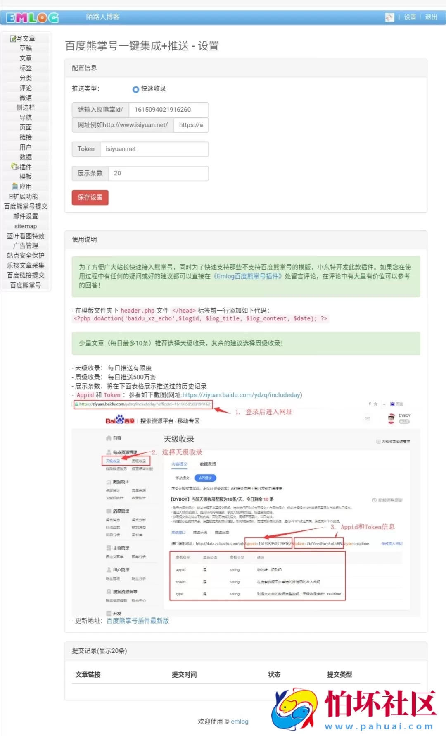This screenshot has height=736, width=446.
Task: Open 页面 in the sidebar
Action: pyautogui.click(x=26, y=127)
